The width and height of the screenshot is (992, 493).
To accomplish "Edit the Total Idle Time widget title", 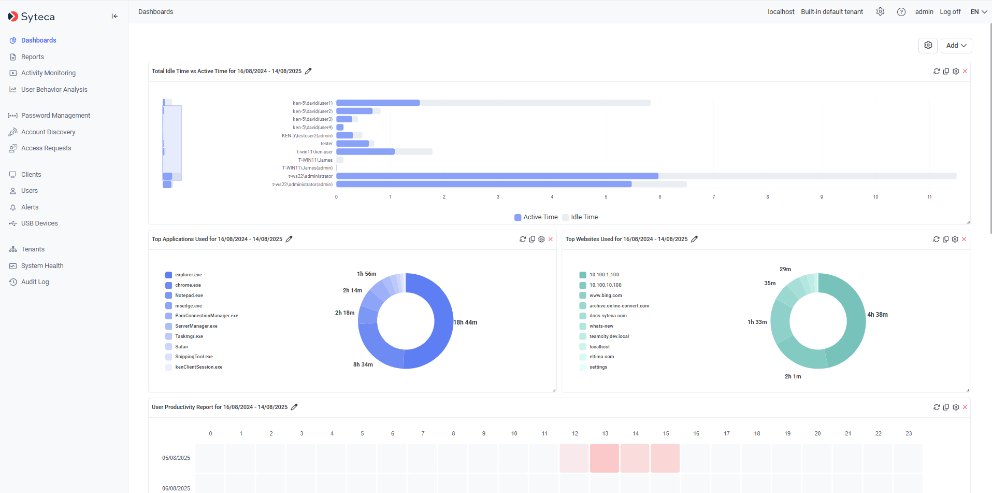I will [308, 72].
